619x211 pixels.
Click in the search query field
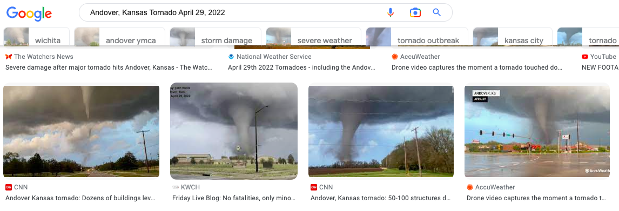[233, 12]
